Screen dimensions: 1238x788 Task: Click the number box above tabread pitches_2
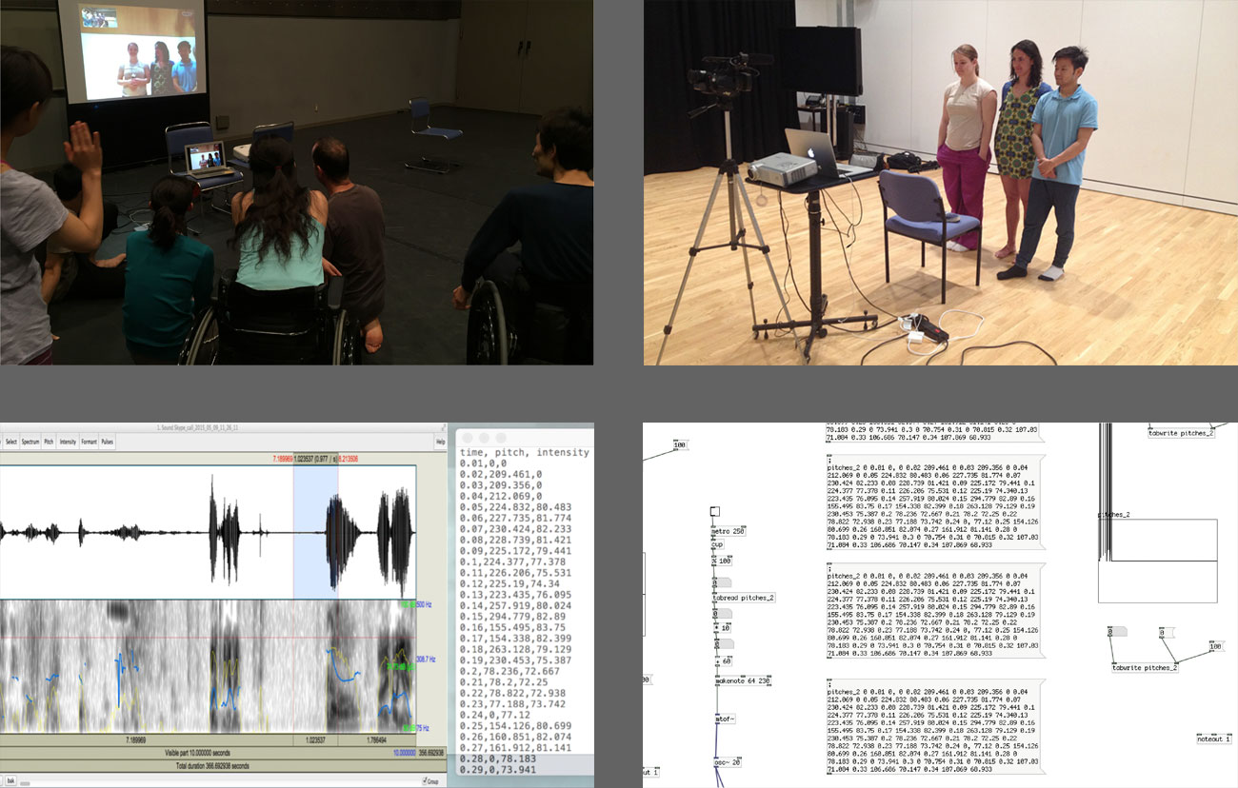tap(723, 582)
